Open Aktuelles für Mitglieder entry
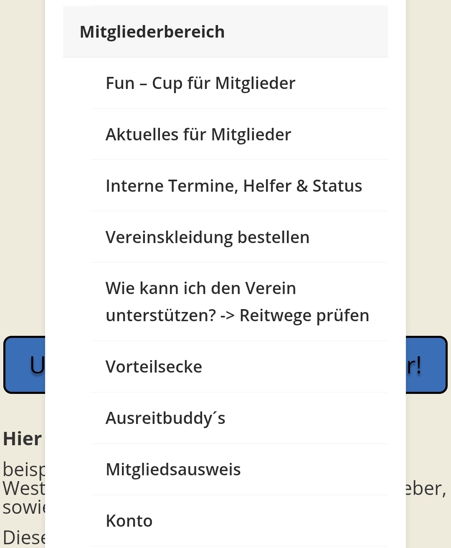 [239, 134]
